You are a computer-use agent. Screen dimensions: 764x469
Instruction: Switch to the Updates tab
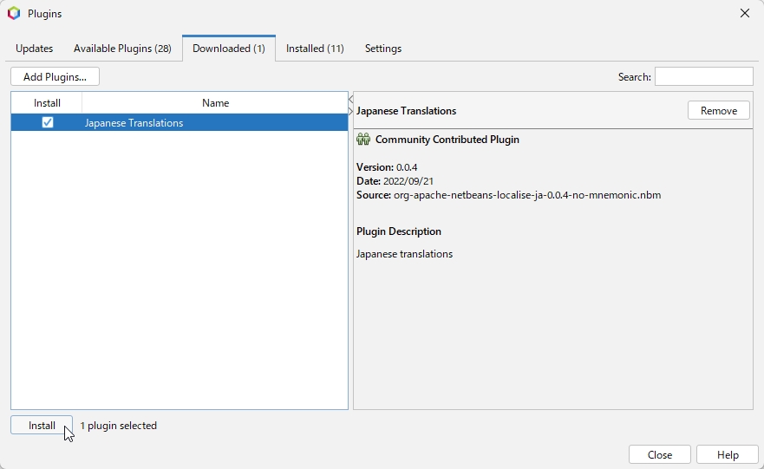35,49
